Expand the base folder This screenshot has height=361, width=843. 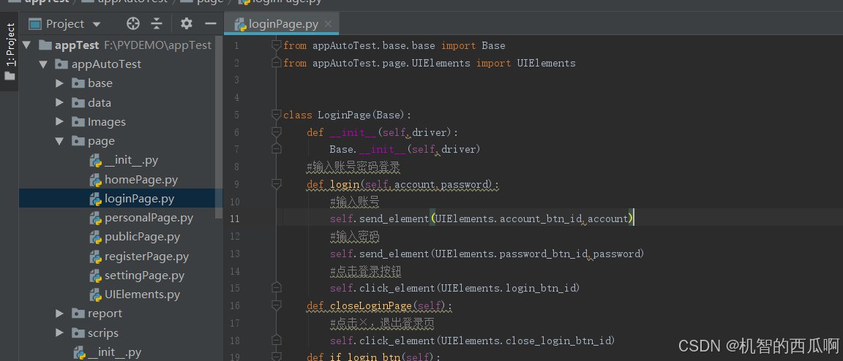(60, 83)
